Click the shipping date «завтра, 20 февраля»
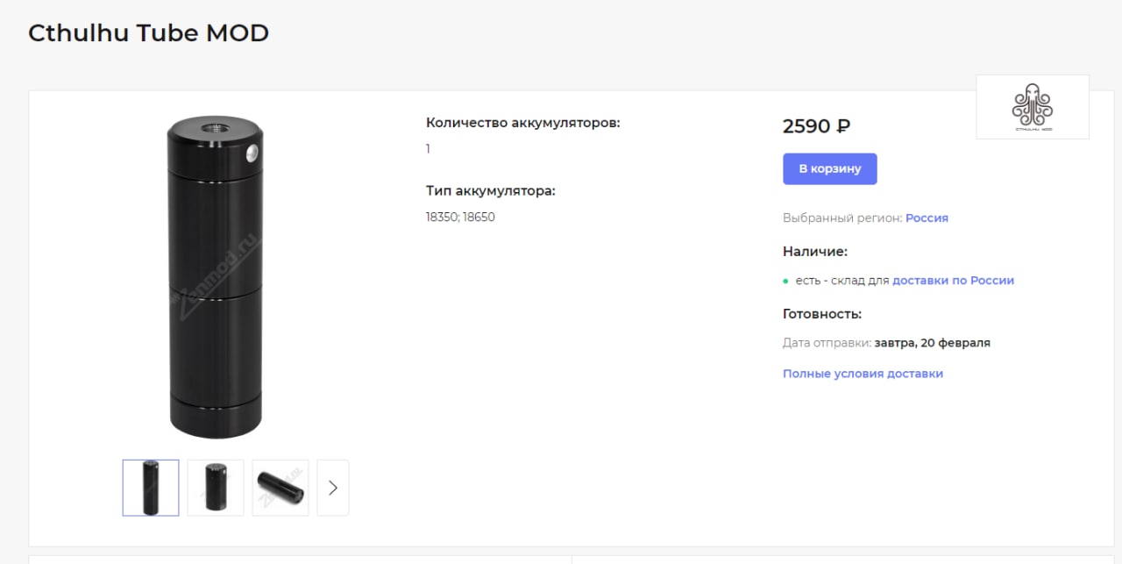 pyautogui.click(x=933, y=343)
